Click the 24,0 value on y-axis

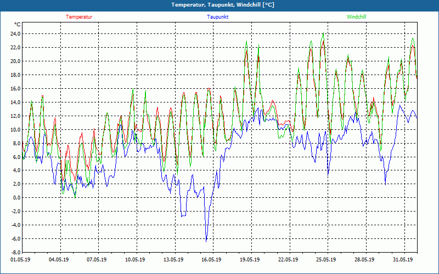15,34
